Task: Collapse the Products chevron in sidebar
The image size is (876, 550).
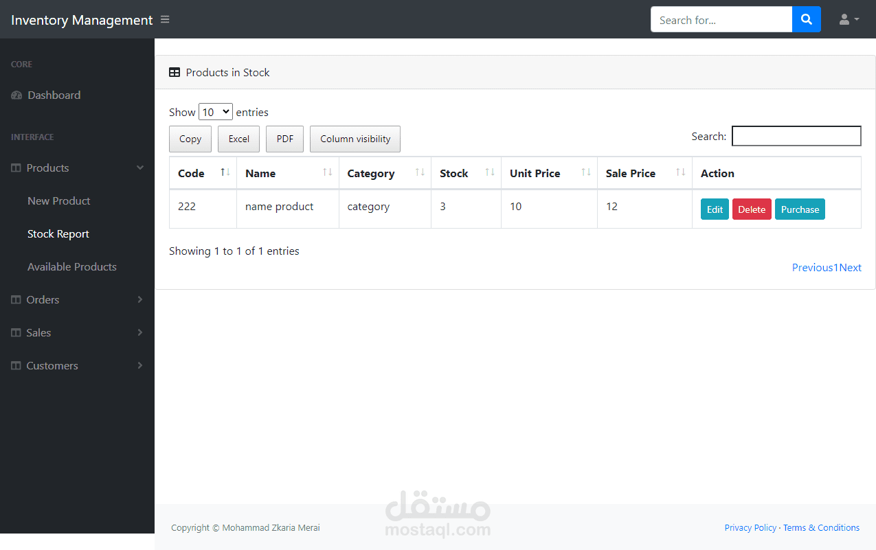Action: [140, 168]
